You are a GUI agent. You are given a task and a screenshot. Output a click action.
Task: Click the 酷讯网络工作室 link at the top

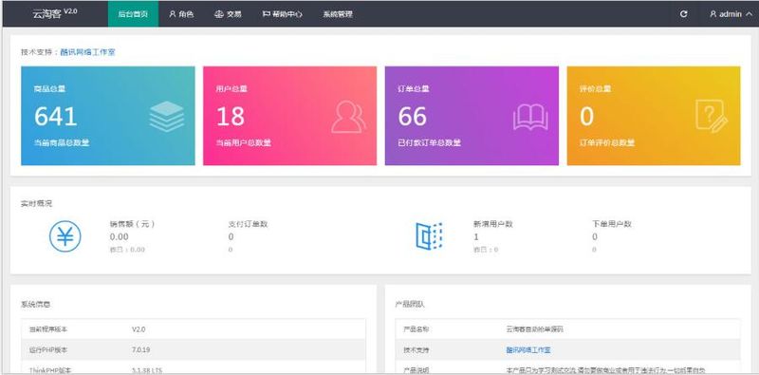pyautogui.click(x=87, y=52)
